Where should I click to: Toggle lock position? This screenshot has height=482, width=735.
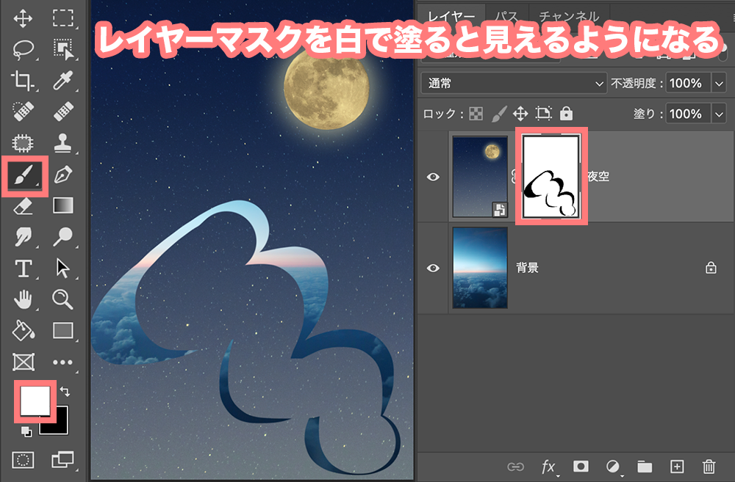click(520, 114)
